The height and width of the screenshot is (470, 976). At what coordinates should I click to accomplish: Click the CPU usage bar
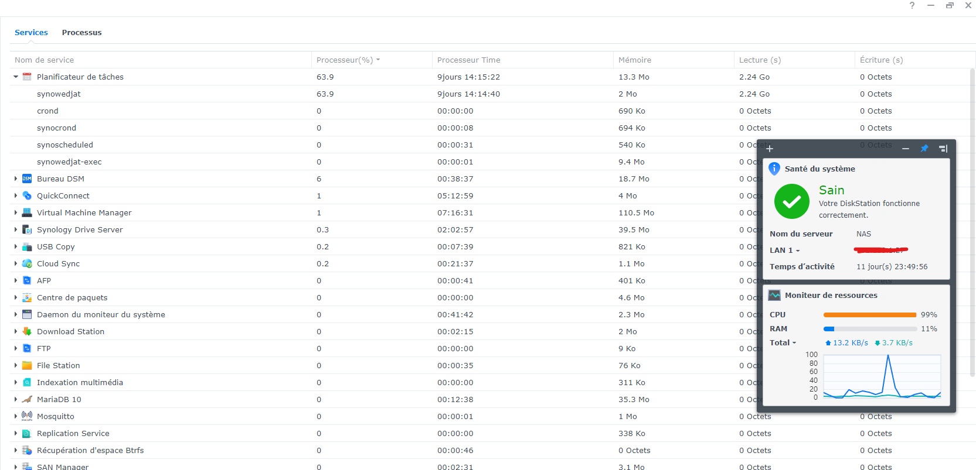point(870,315)
